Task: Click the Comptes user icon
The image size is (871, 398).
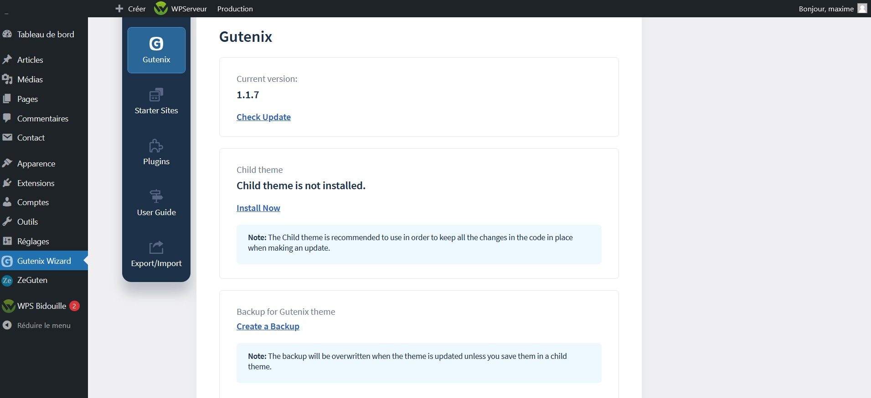Action: [x=7, y=202]
